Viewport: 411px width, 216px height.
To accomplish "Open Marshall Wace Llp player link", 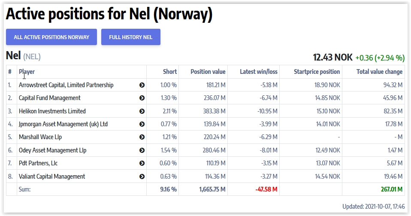I will pos(41,137).
